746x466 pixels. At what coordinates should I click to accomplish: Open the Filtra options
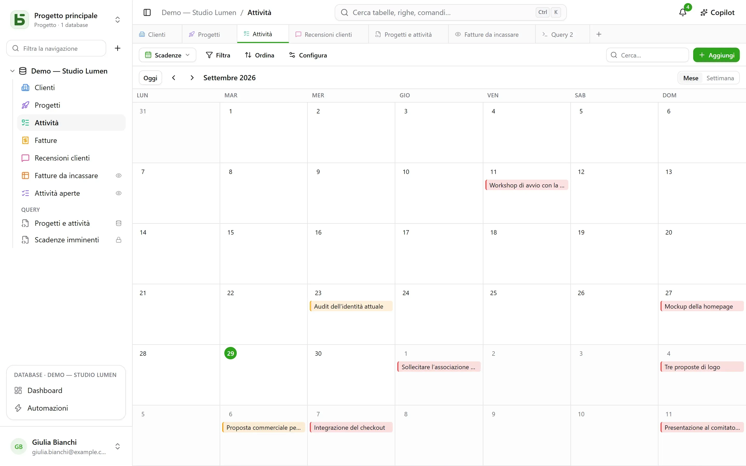coord(218,55)
